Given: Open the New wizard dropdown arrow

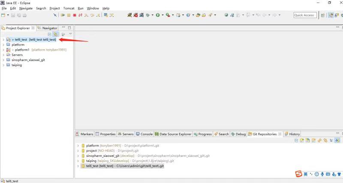Looking at the screenshot, I should tap(8, 15).
